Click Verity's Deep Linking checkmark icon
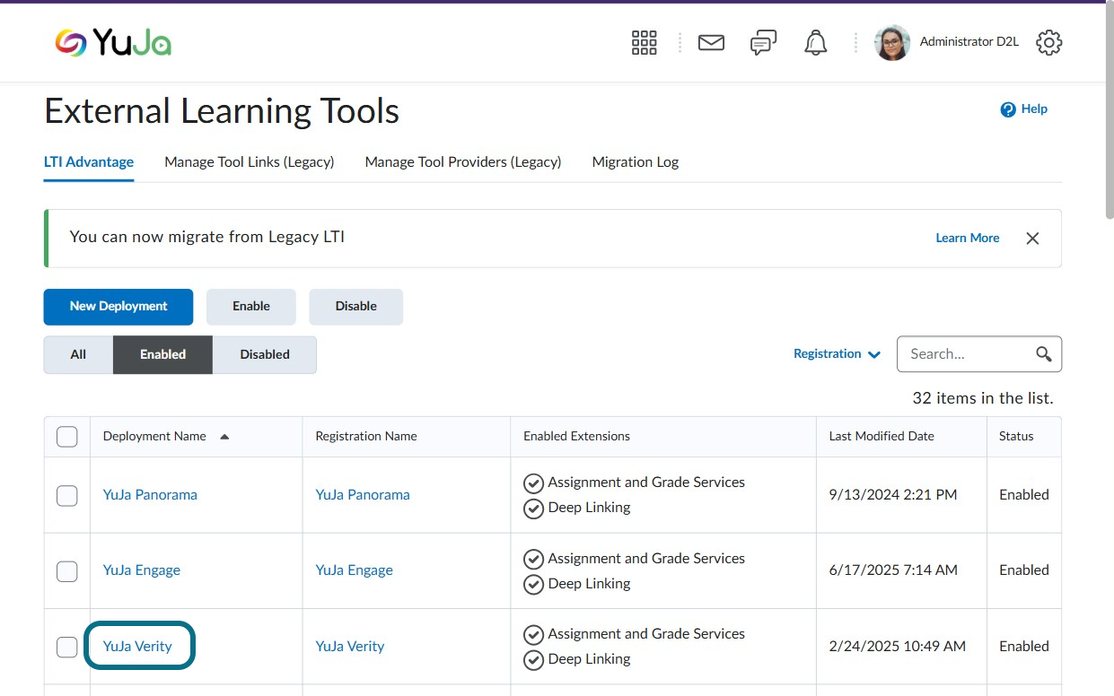 533,660
